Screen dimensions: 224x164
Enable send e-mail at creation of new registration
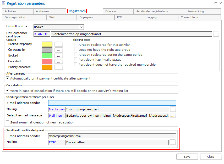click(8, 122)
